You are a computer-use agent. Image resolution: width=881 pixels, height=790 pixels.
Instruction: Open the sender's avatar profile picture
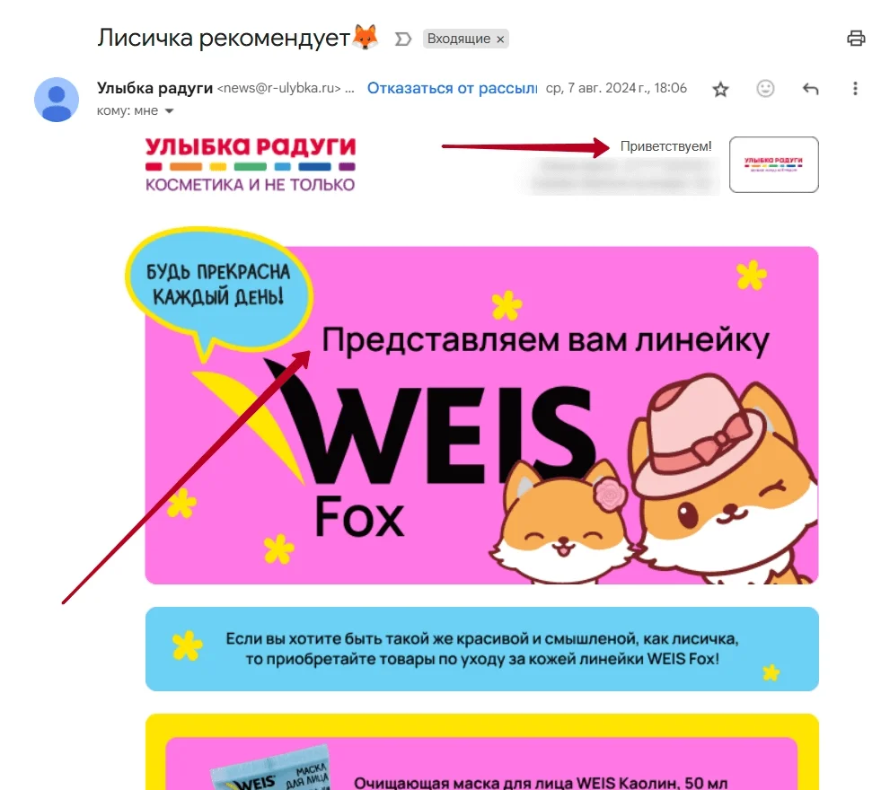click(x=57, y=100)
